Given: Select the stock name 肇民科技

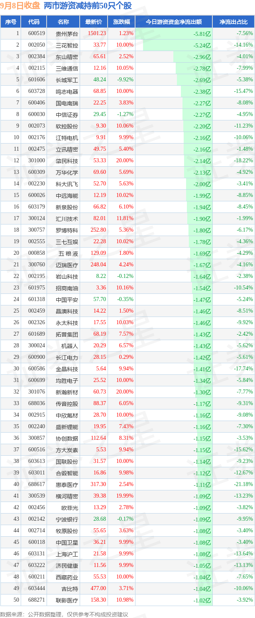Looking at the screenshot, I should 67,161.
